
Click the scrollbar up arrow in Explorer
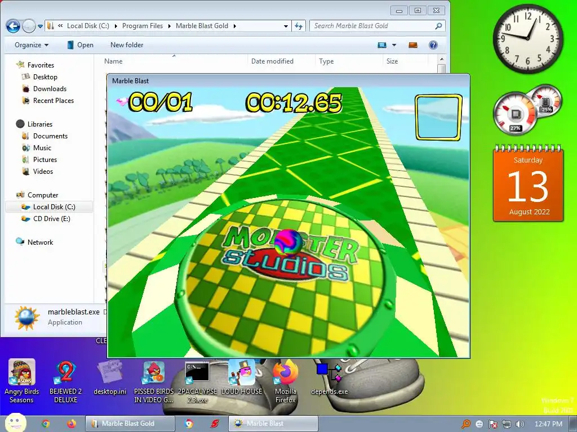click(442, 59)
